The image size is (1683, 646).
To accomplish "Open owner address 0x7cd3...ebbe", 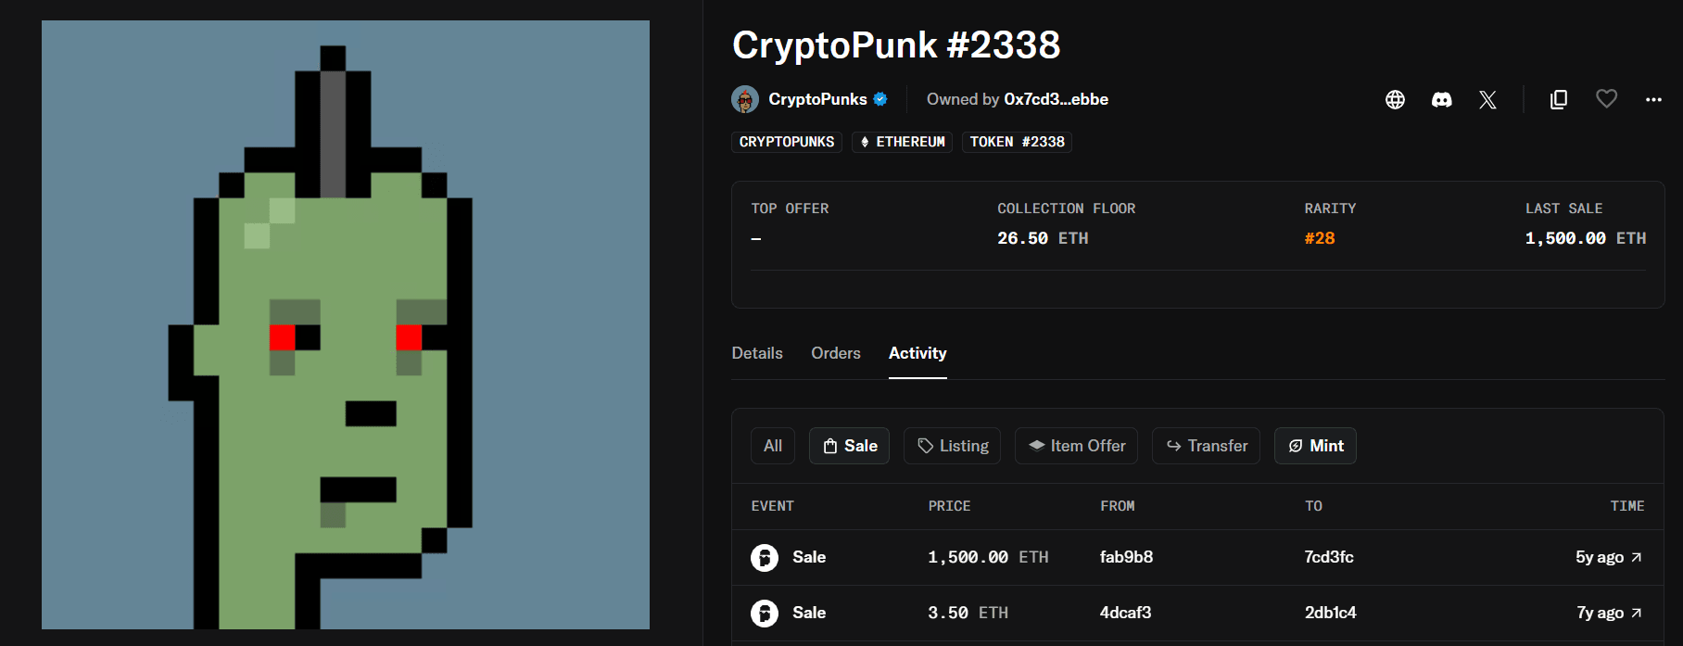I will pyautogui.click(x=1057, y=99).
